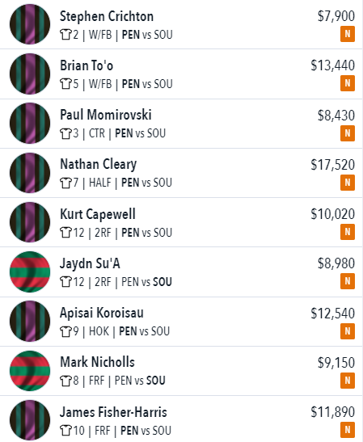Click the jersey number icon for Brian To'o
This screenshot has height=442, width=363.
(x=65, y=84)
